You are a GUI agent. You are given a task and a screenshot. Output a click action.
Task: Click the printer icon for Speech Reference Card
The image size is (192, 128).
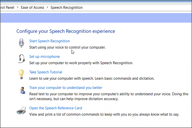(x=21, y=111)
